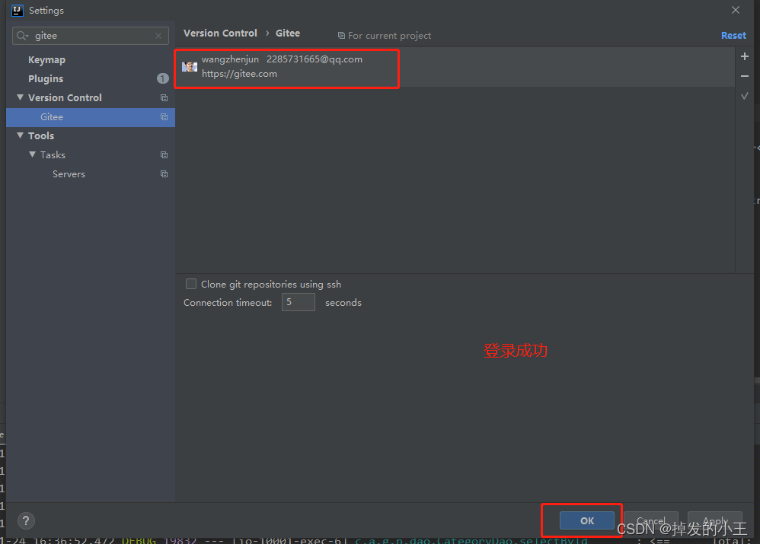Click the Reset link
This screenshot has height=544, width=760.
click(x=733, y=35)
